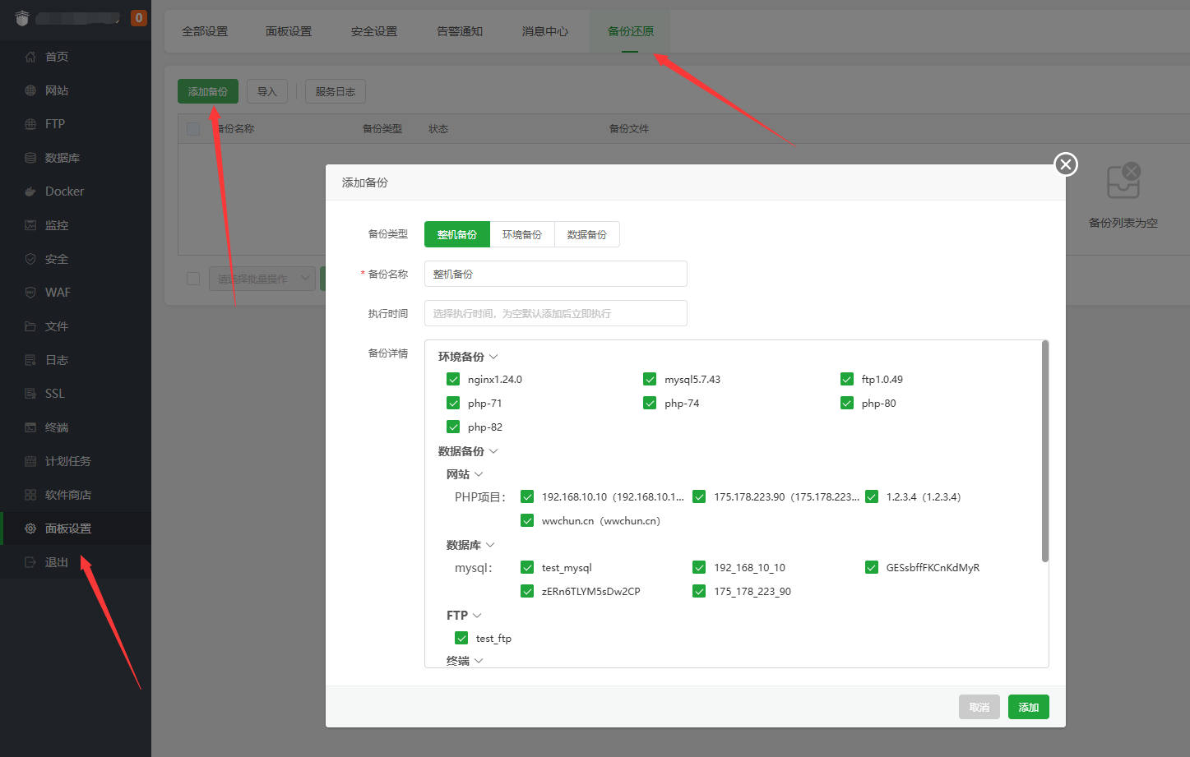Toggle the php-71 checkbox
1190x757 pixels.
(453, 403)
